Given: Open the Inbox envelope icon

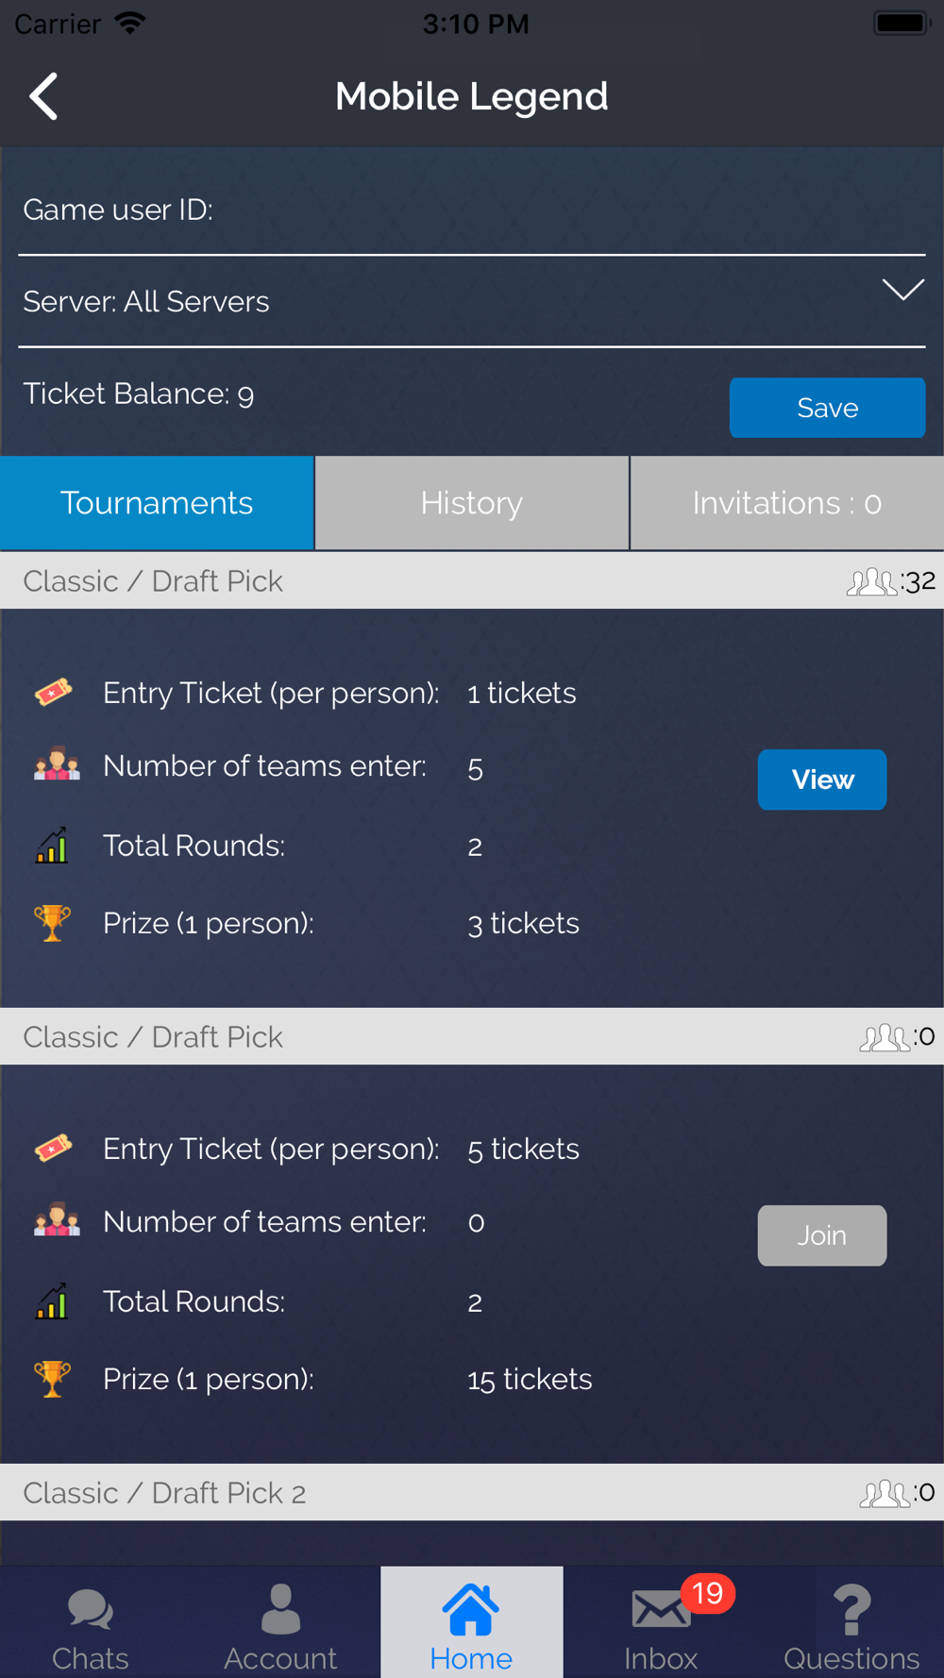Looking at the screenshot, I should coord(660,1609).
